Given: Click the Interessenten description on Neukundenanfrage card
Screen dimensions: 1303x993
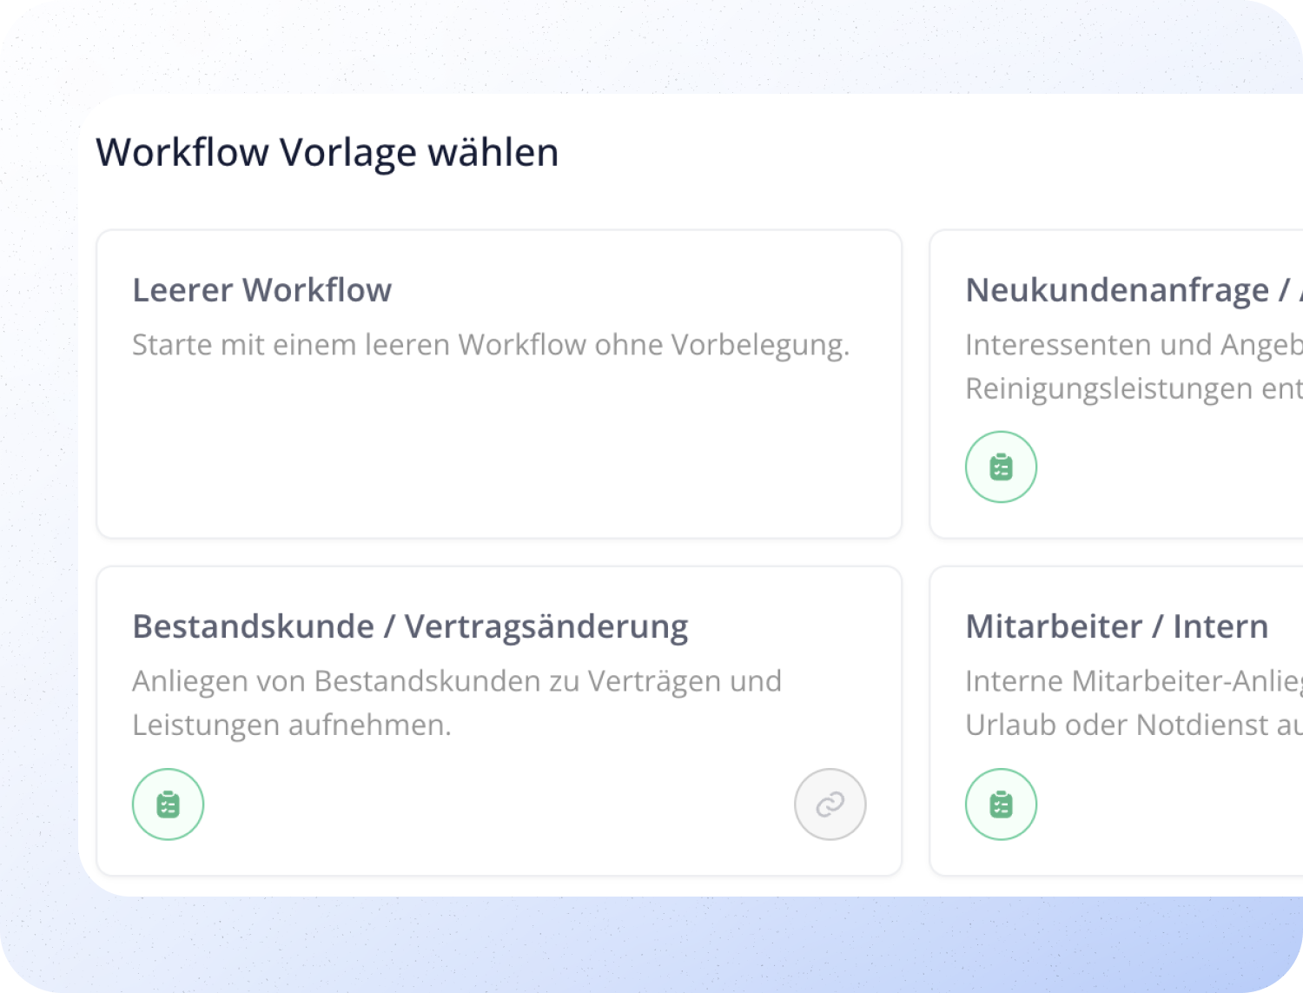Looking at the screenshot, I should [1129, 365].
